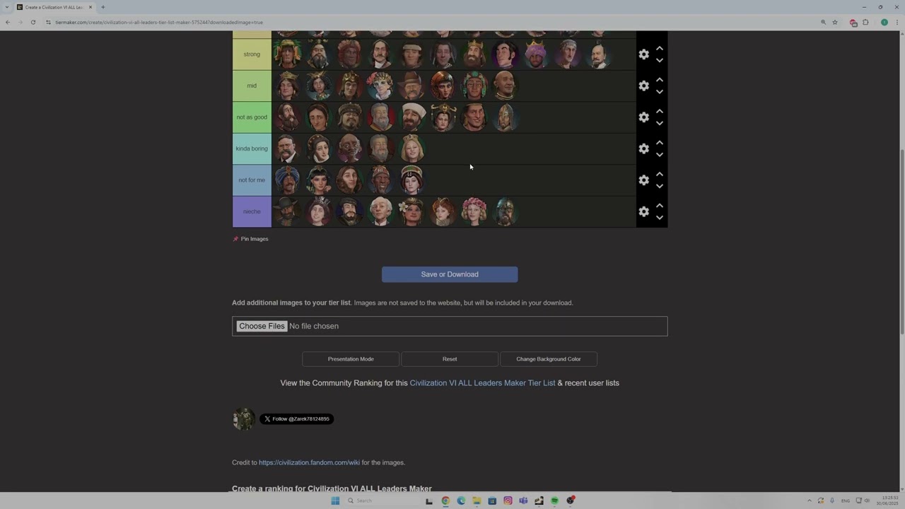Move the kinda boring tier up
The image size is (905, 509).
[659, 143]
